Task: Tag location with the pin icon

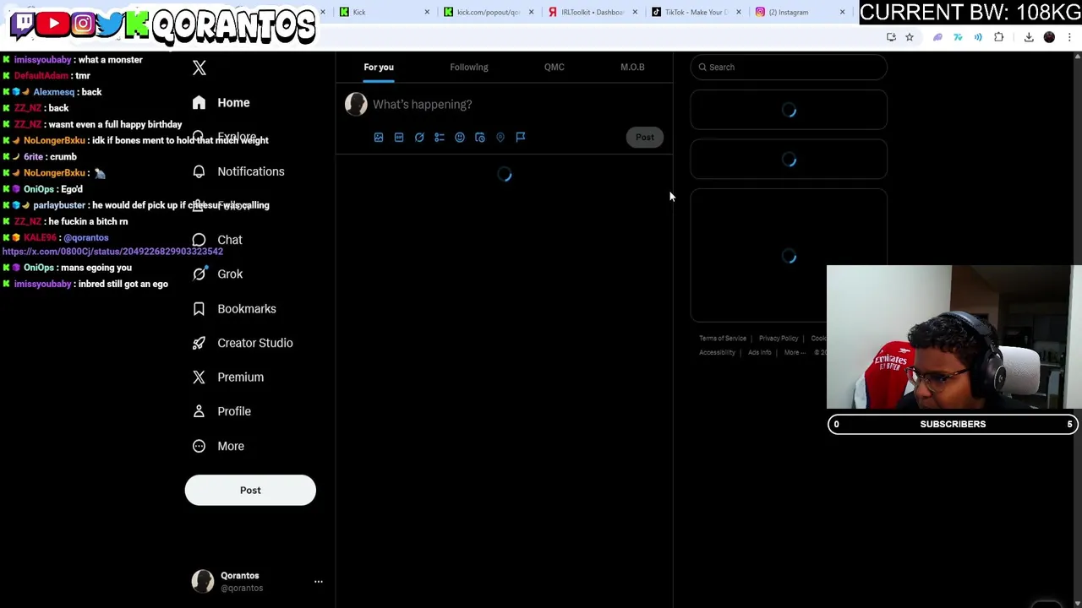Action: pos(500,138)
